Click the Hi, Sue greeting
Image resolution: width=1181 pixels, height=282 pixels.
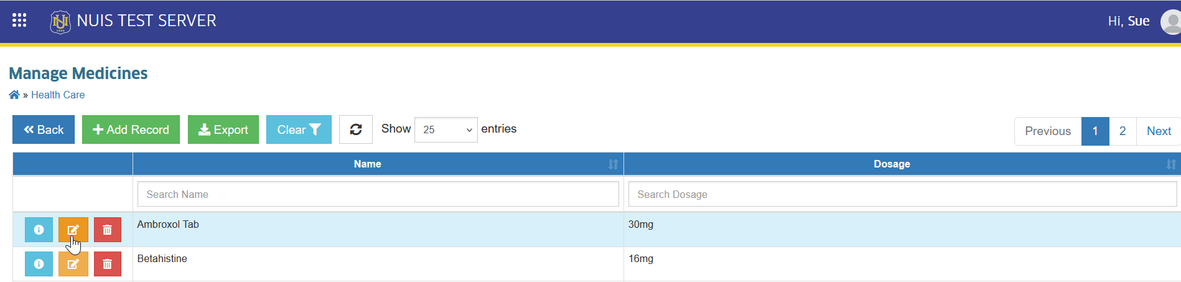point(1129,21)
